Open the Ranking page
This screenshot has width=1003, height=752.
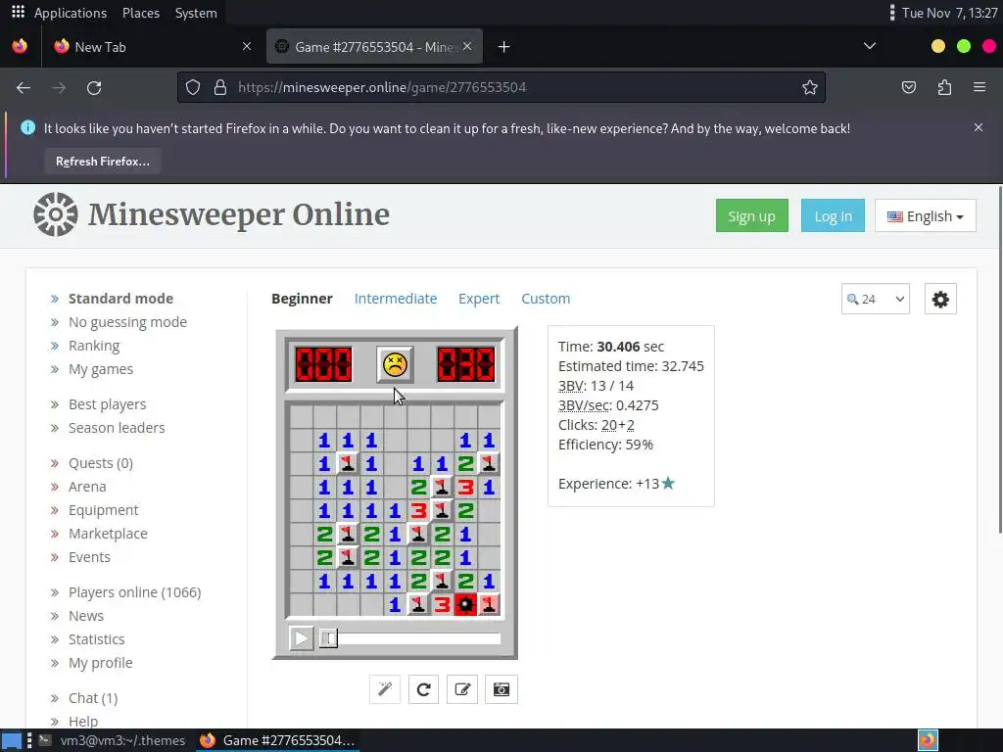click(94, 346)
